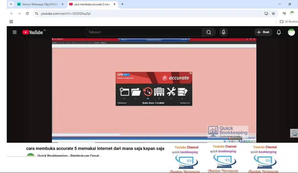Screen dimensions: 298x173
Task: Click the open folder icon in Accurate
Action: 136,92
